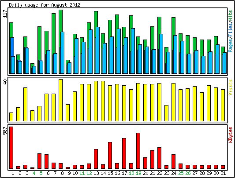This screenshot has width=235, height=178.
Task: Click the green weekend day label "12"
Action: (x=89, y=173)
